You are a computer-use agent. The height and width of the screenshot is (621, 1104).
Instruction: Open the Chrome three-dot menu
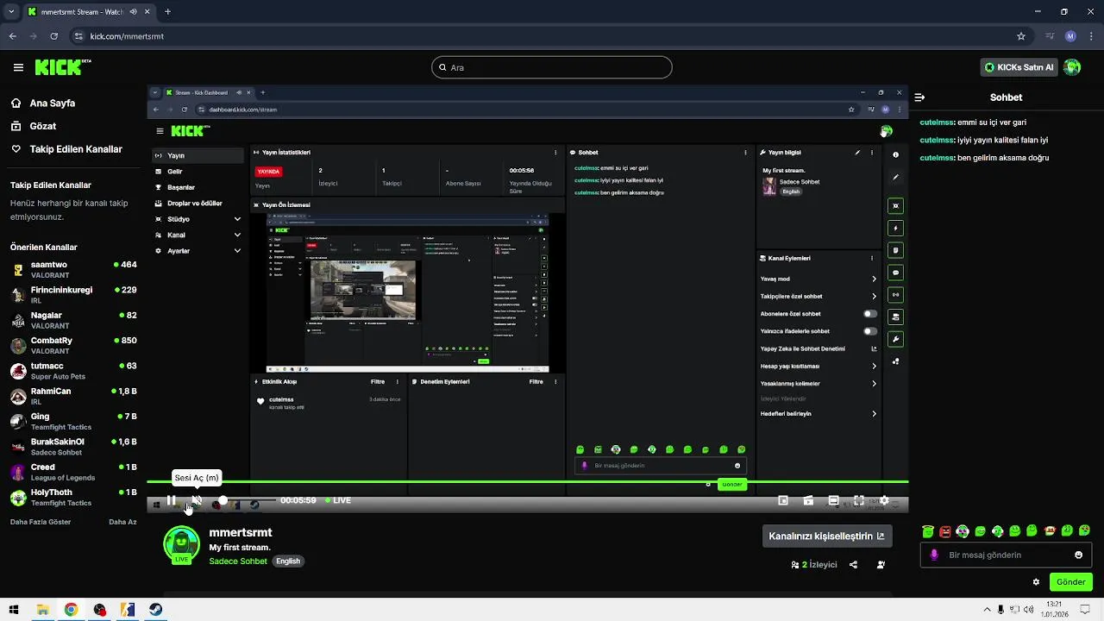pos(1091,36)
